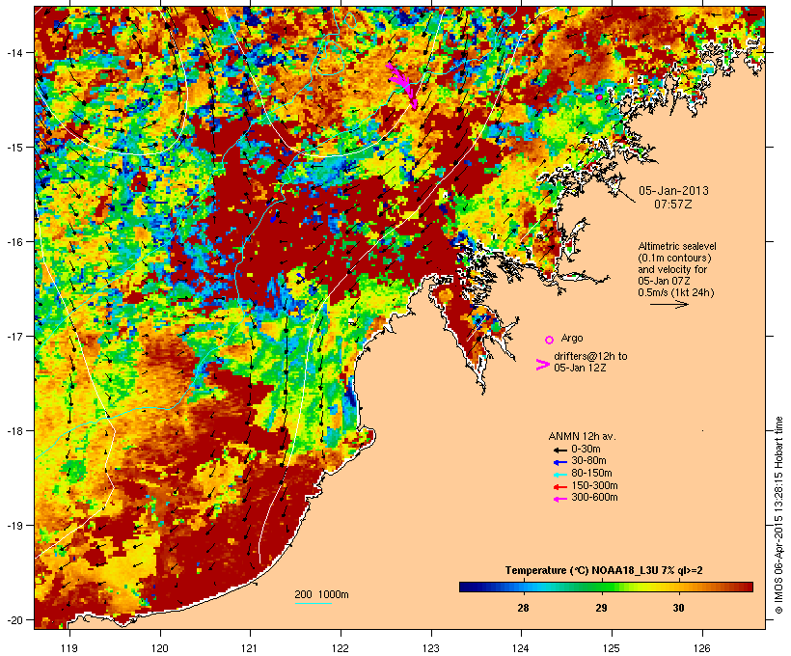791x656 pixels.
Task: Click the longitude axis label 124
Action: pos(521,648)
